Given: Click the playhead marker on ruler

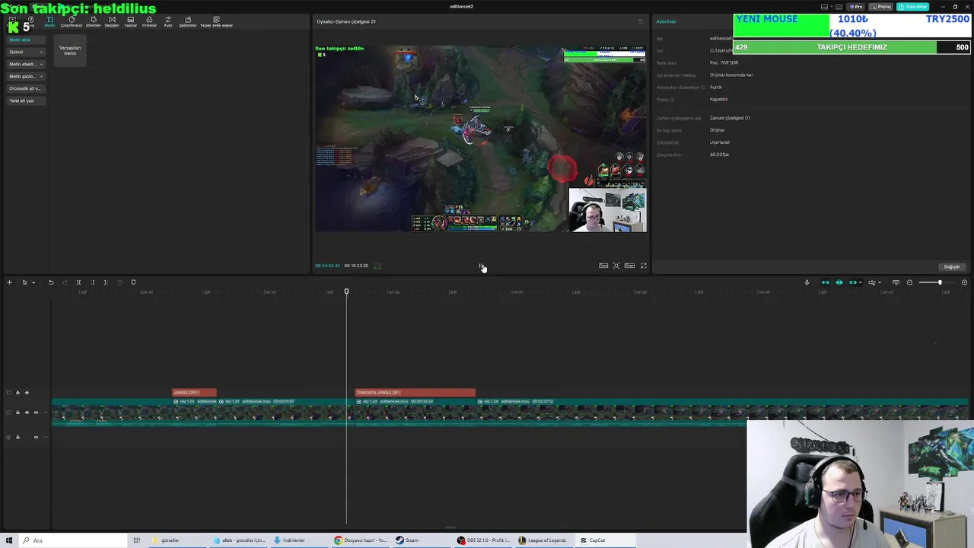Looking at the screenshot, I should pyautogui.click(x=346, y=292).
